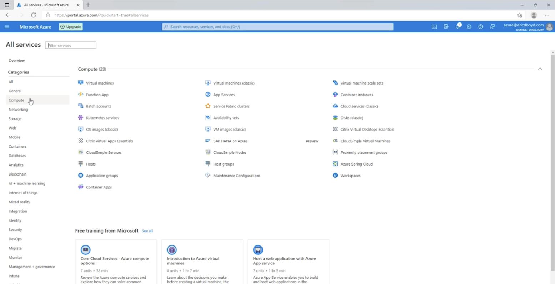
Task: Click the Cloud services (classic) icon
Action: coord(335,106)
